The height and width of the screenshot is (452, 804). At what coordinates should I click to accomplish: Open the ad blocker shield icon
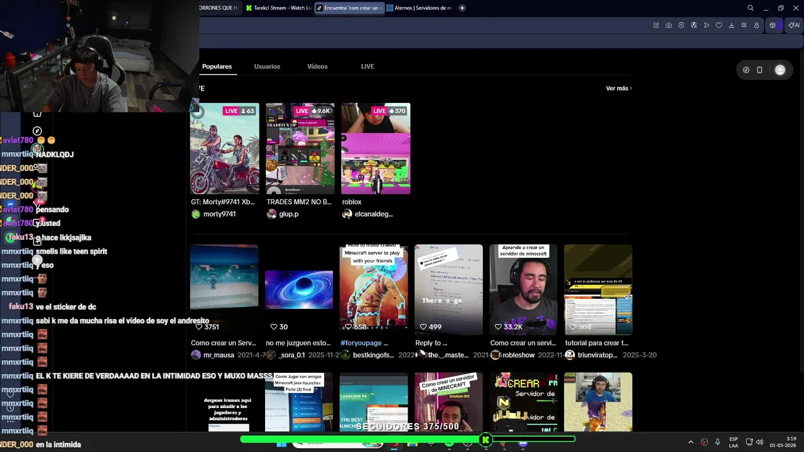(x=682, y=25)
